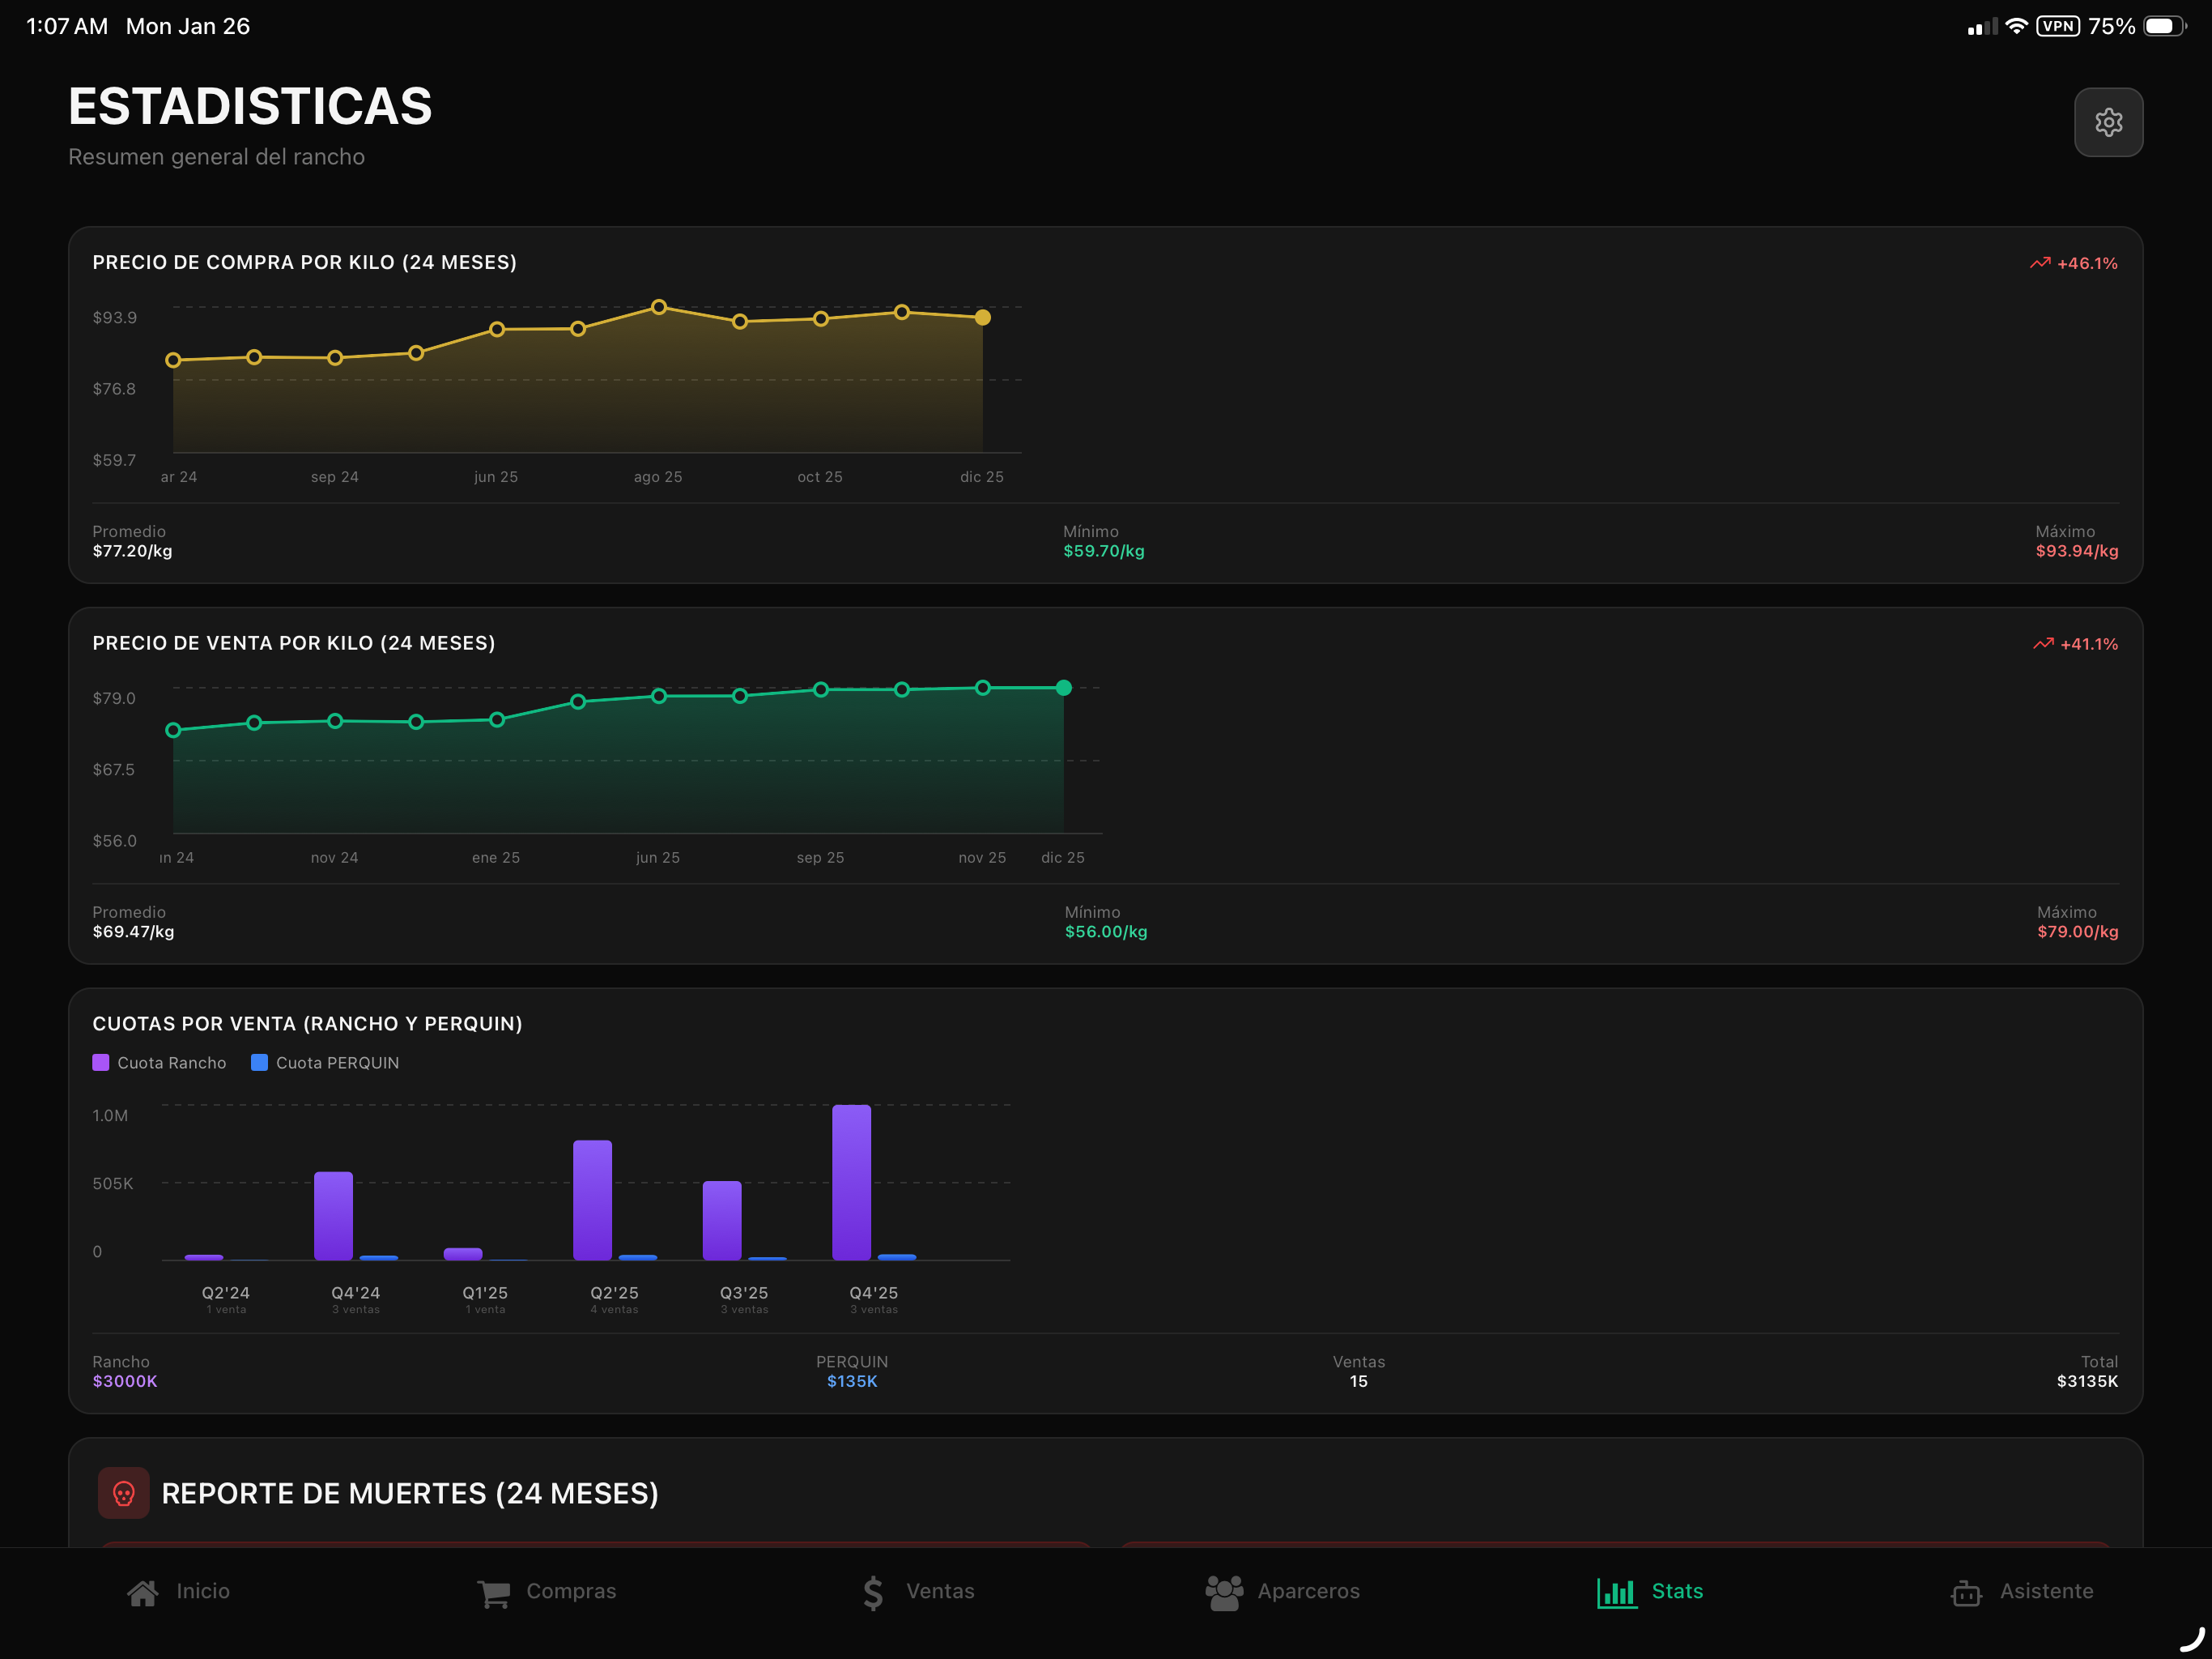
Task: Tap PERQUIN total $135K
Action: [852, 1381]
